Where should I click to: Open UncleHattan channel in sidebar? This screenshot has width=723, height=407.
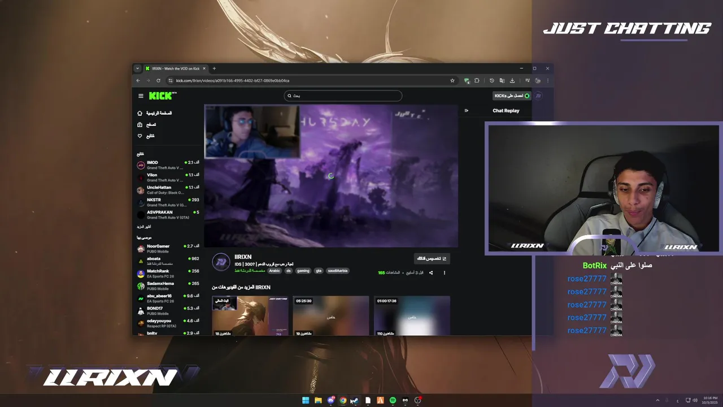[168, 190]
